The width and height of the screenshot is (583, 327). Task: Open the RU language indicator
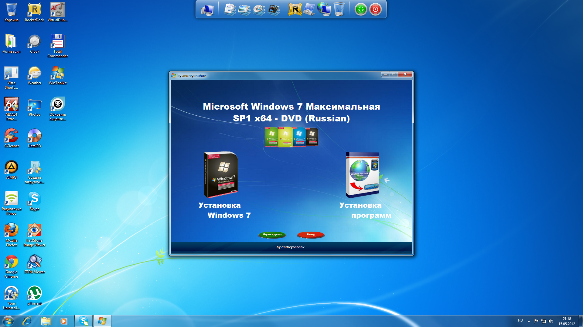(520, 320)
